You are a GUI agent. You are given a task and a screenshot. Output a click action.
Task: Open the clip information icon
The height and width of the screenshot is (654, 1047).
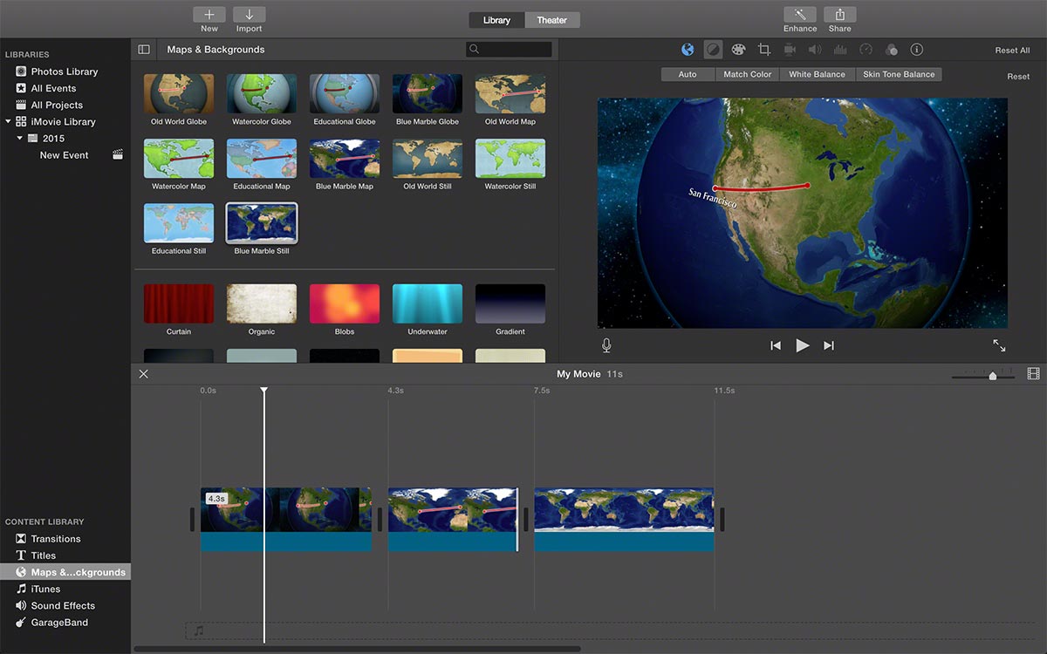point(916,50)
